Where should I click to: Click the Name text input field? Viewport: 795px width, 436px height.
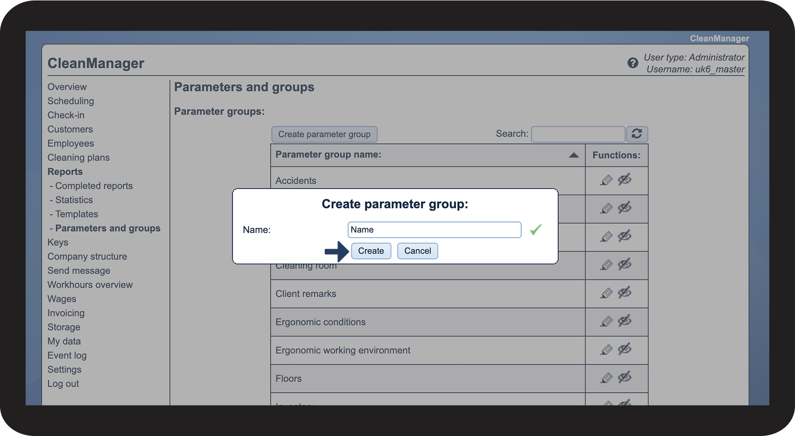pyautogui.click(x=434, y=229)
